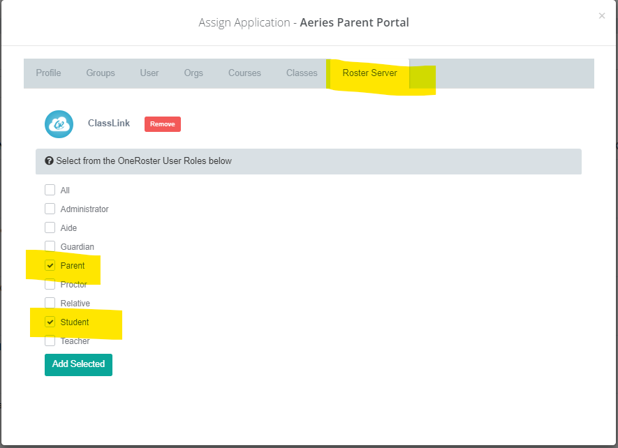
Task: Click 'Select from the OneRoster User Roles below' text
Action: click(x=144, y=160)
